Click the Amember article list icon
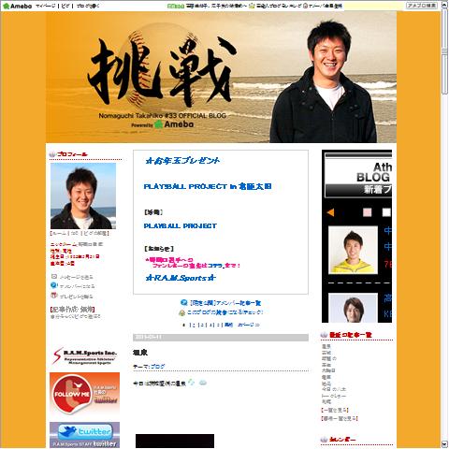Screen dimensions: 449x449 click(x=184, y=302)
